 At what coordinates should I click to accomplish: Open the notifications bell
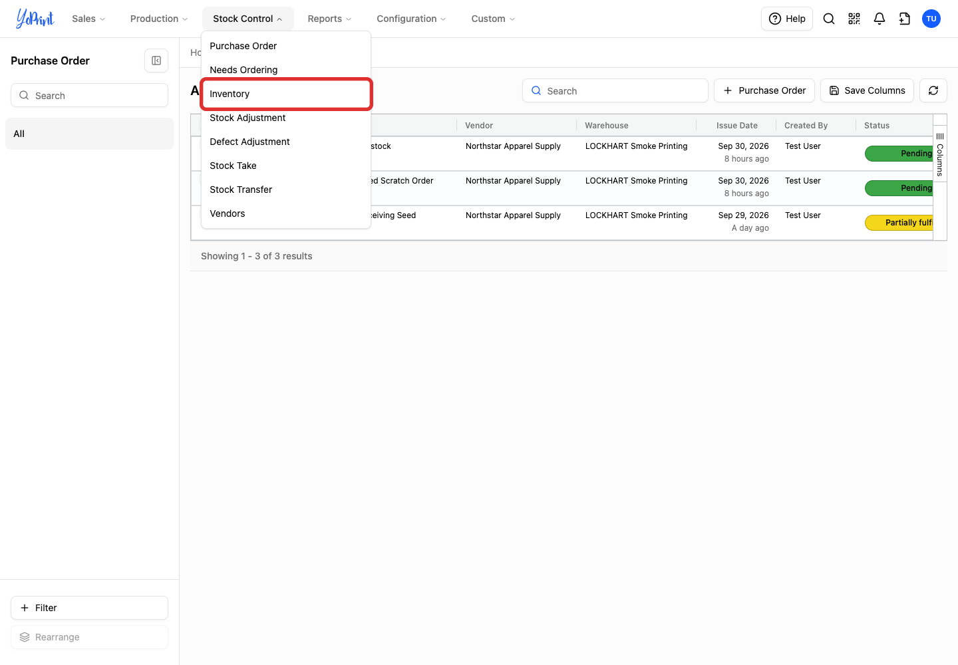coord(879,19)
